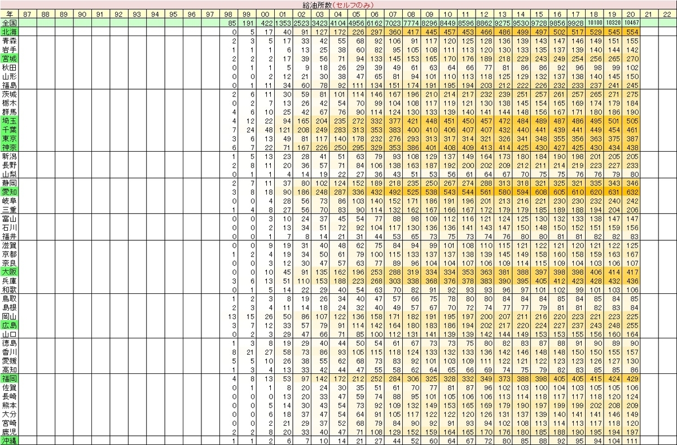Click the 福井 row label
The image size is (677, 445).
[x=9, y=236]
